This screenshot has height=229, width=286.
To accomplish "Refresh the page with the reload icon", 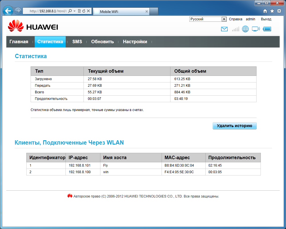I will 84,11.
